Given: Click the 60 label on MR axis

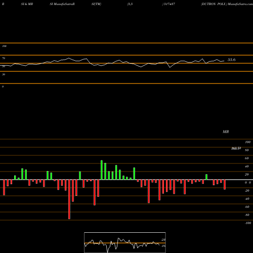Looking at the screenshot, I should [x=247, y=158].
